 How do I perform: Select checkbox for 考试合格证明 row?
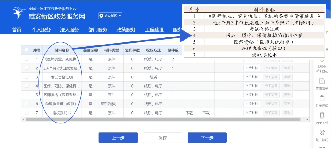click(x=26, y=77)
